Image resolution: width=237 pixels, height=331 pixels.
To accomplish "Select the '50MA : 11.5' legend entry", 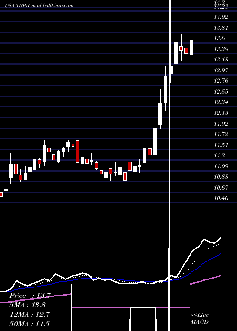I will [30, 323].
